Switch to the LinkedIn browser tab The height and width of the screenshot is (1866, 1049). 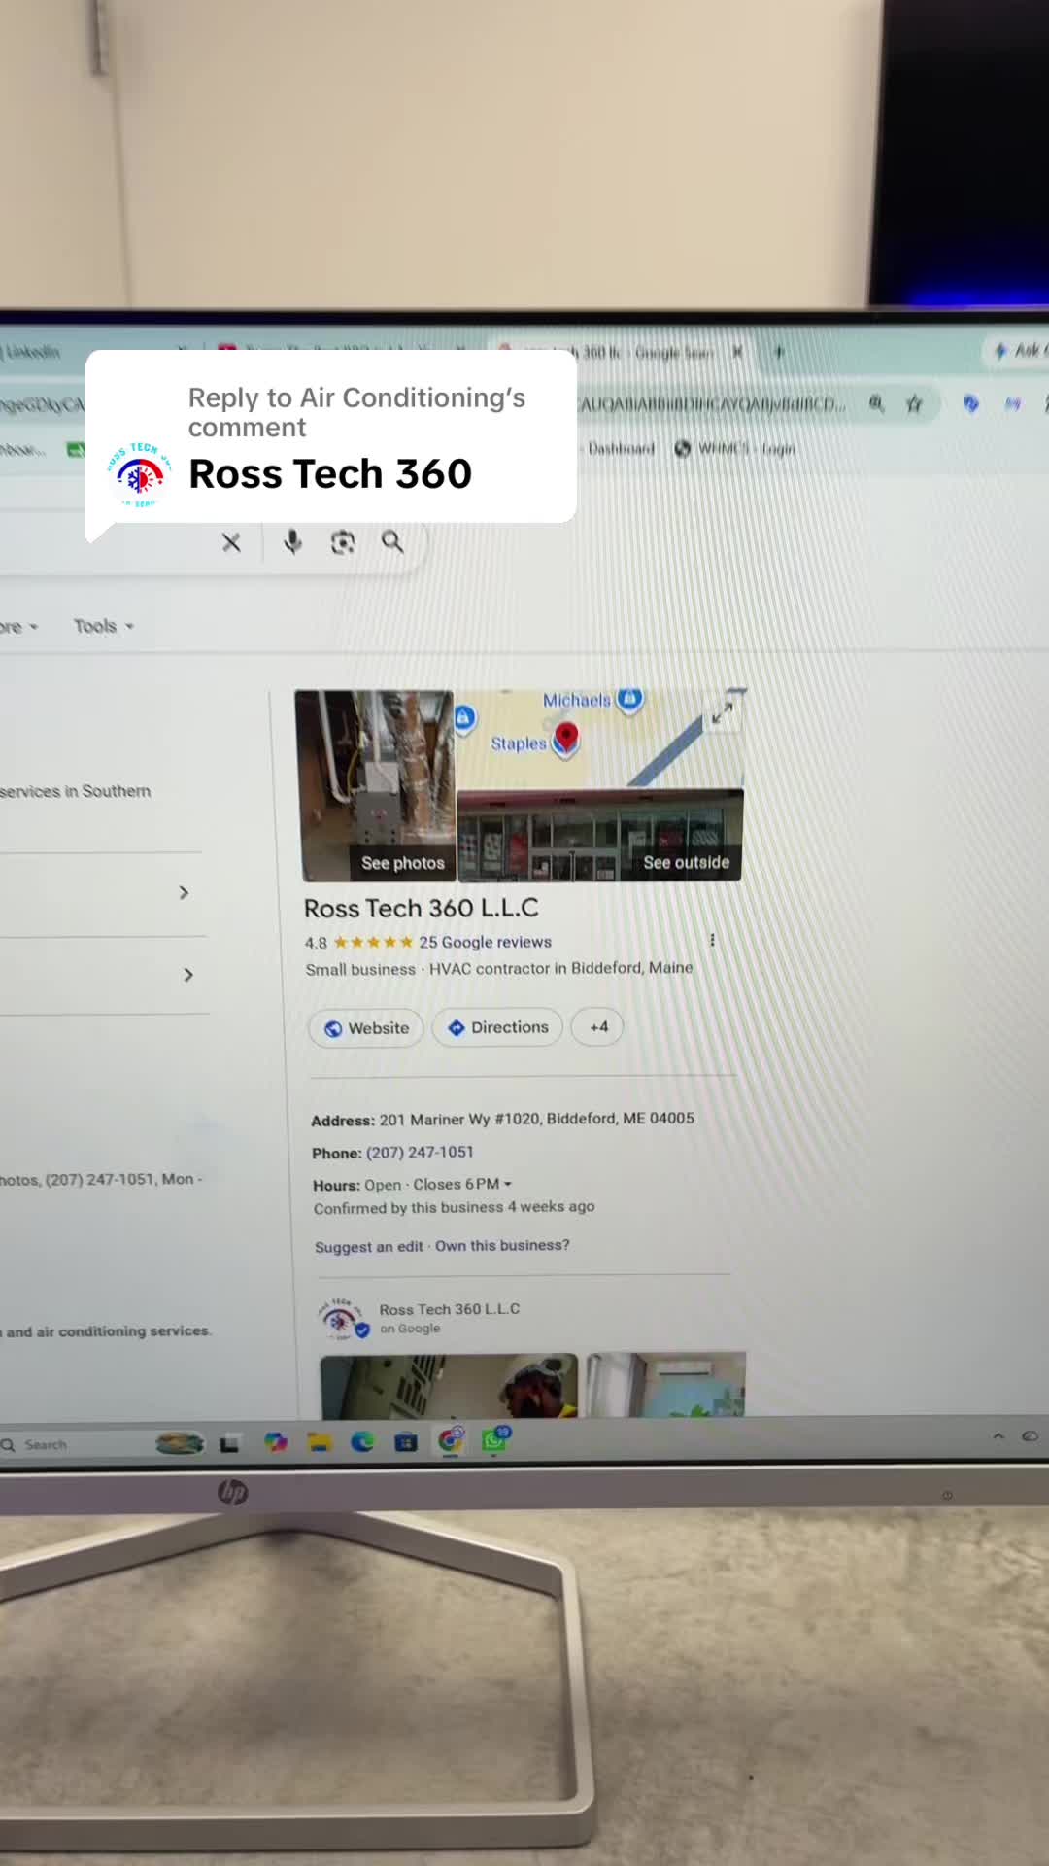[x=30, y=352]
